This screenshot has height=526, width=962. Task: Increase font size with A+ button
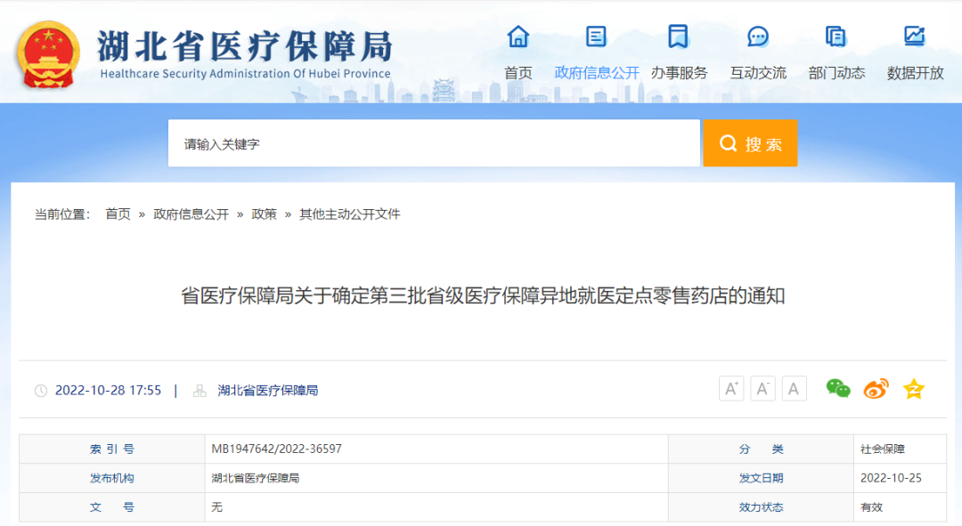(731, 389)
